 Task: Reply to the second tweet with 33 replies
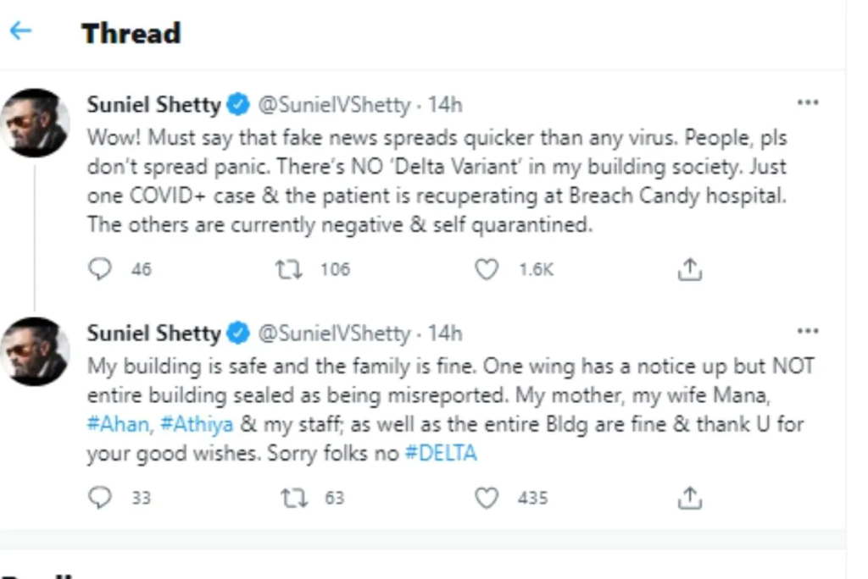[101, 498]
